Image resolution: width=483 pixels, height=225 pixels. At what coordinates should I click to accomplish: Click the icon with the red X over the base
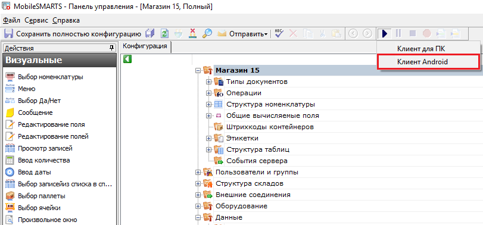(x=192, y=33)
